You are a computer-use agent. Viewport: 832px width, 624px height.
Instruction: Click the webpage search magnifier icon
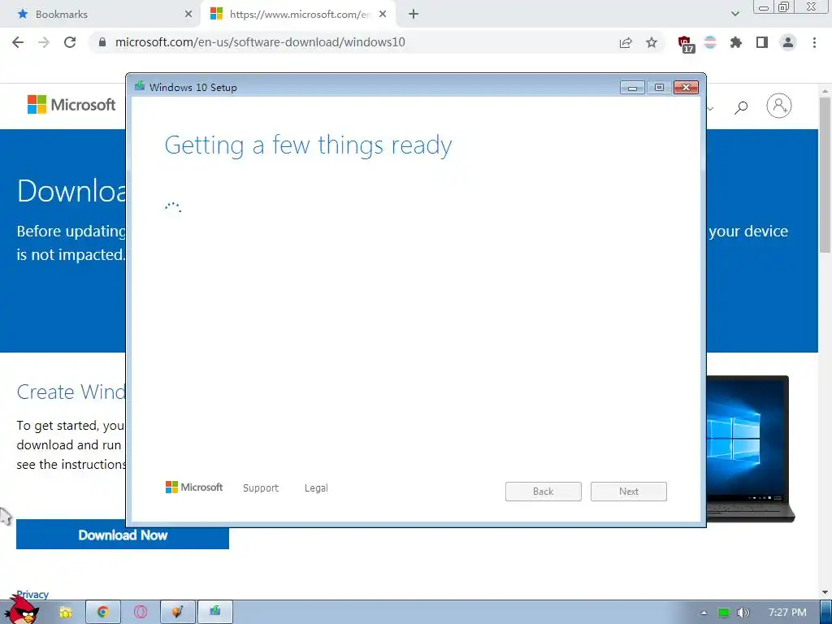[x=741, y=108]
